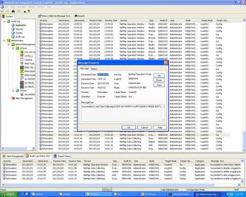Select the Alert Management tree icon

pos(13,98)
